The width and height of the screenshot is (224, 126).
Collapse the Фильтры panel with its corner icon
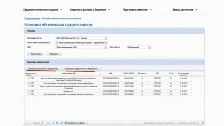point(203,31)
